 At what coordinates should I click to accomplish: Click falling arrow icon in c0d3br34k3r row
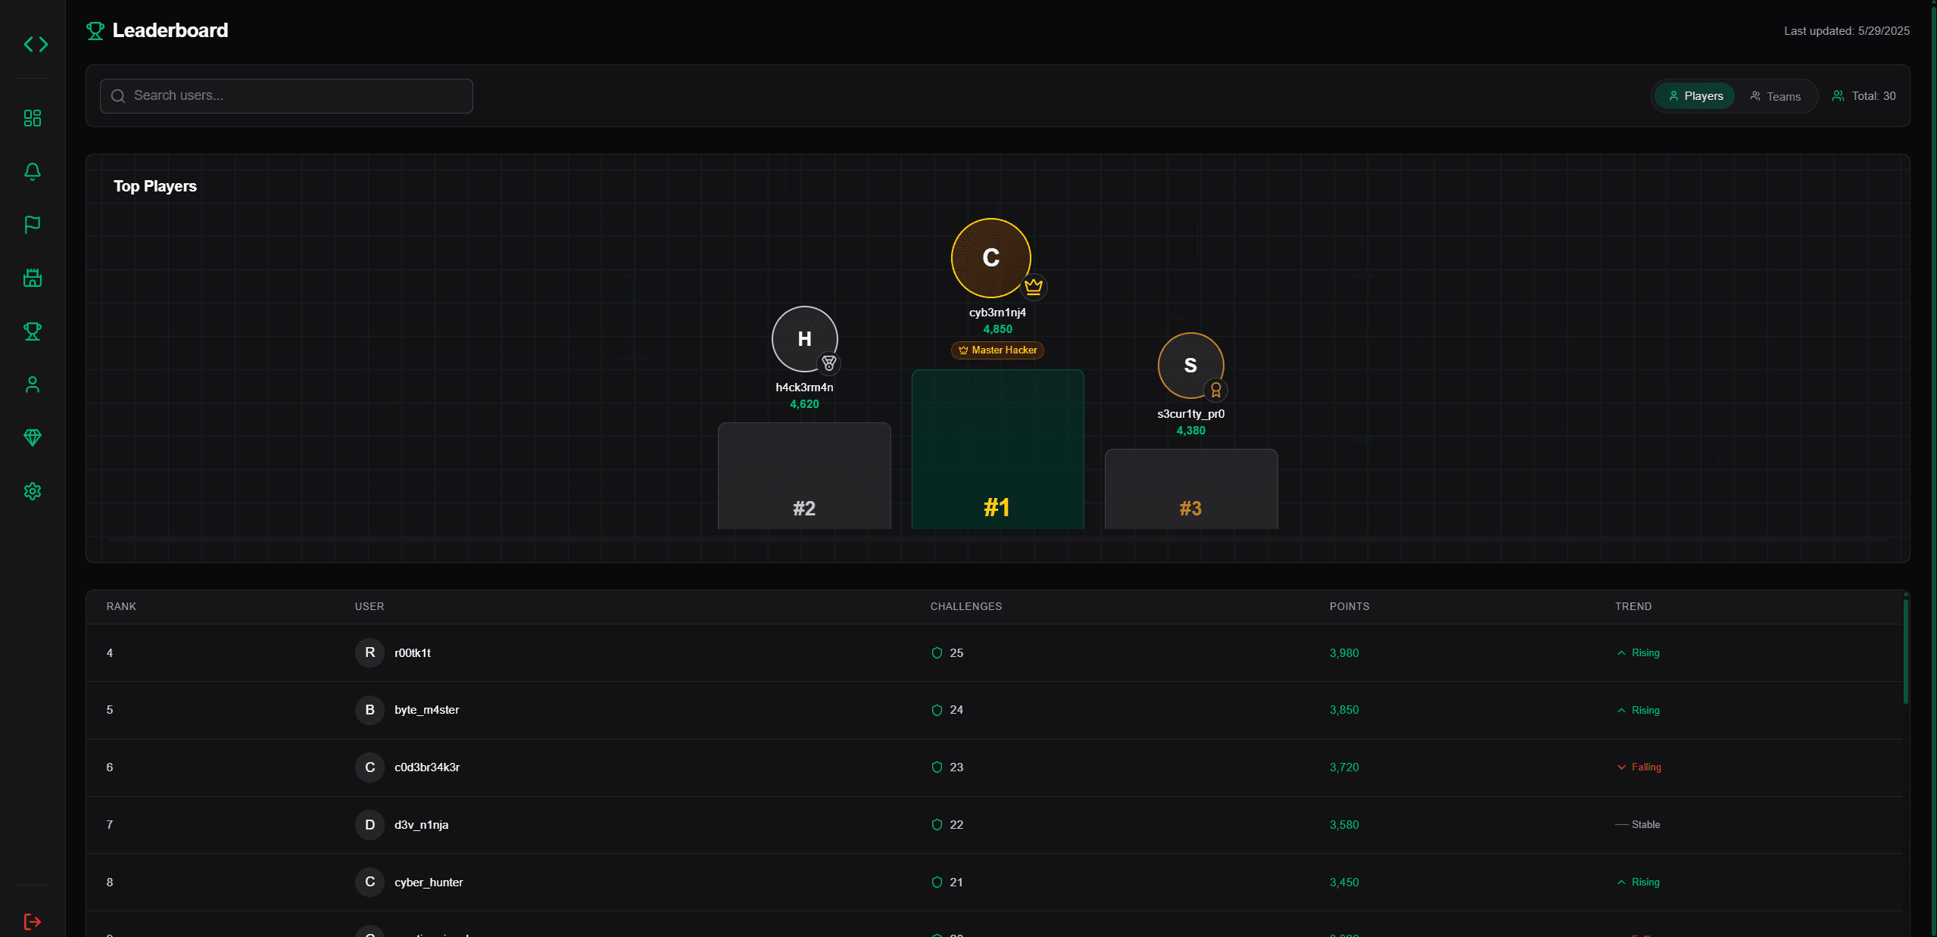1621,767
